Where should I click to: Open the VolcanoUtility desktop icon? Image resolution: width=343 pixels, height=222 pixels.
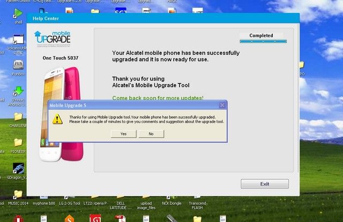coord(18,40)
